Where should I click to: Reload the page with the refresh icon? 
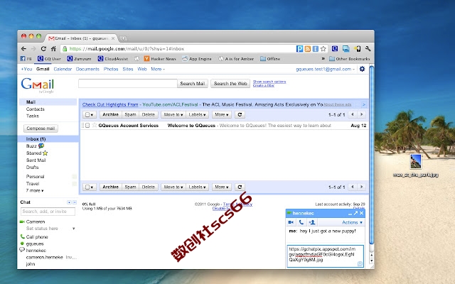click(x=43, y=49)
